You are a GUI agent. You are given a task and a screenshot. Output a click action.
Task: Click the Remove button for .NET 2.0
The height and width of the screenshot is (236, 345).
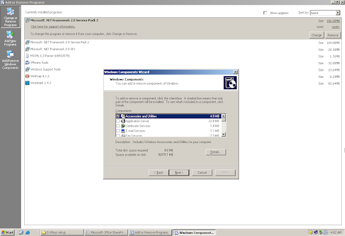coord(333,35)
